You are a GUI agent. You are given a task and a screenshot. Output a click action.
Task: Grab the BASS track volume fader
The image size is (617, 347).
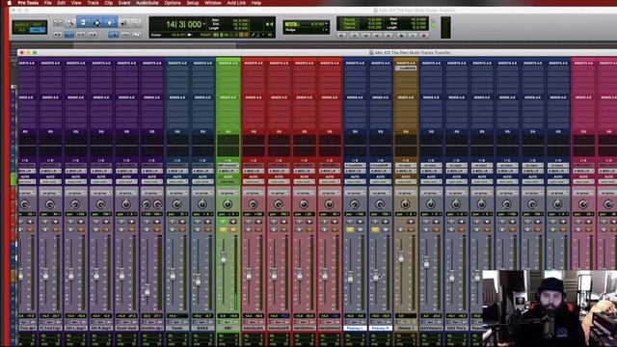(198, 280)
